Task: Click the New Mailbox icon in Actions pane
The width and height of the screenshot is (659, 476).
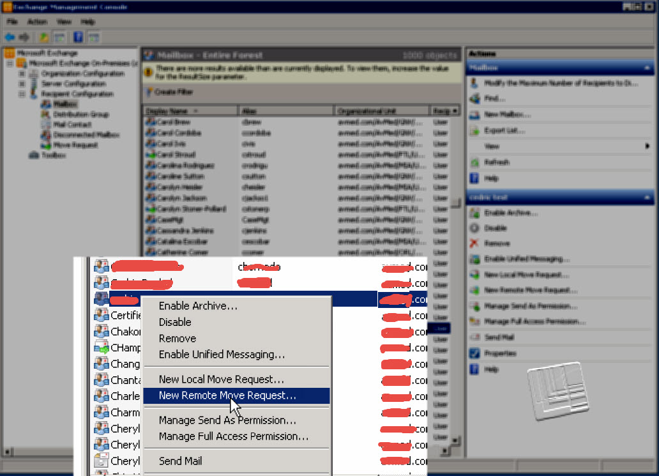Action: pyautogui.click(x=474, y=115)
